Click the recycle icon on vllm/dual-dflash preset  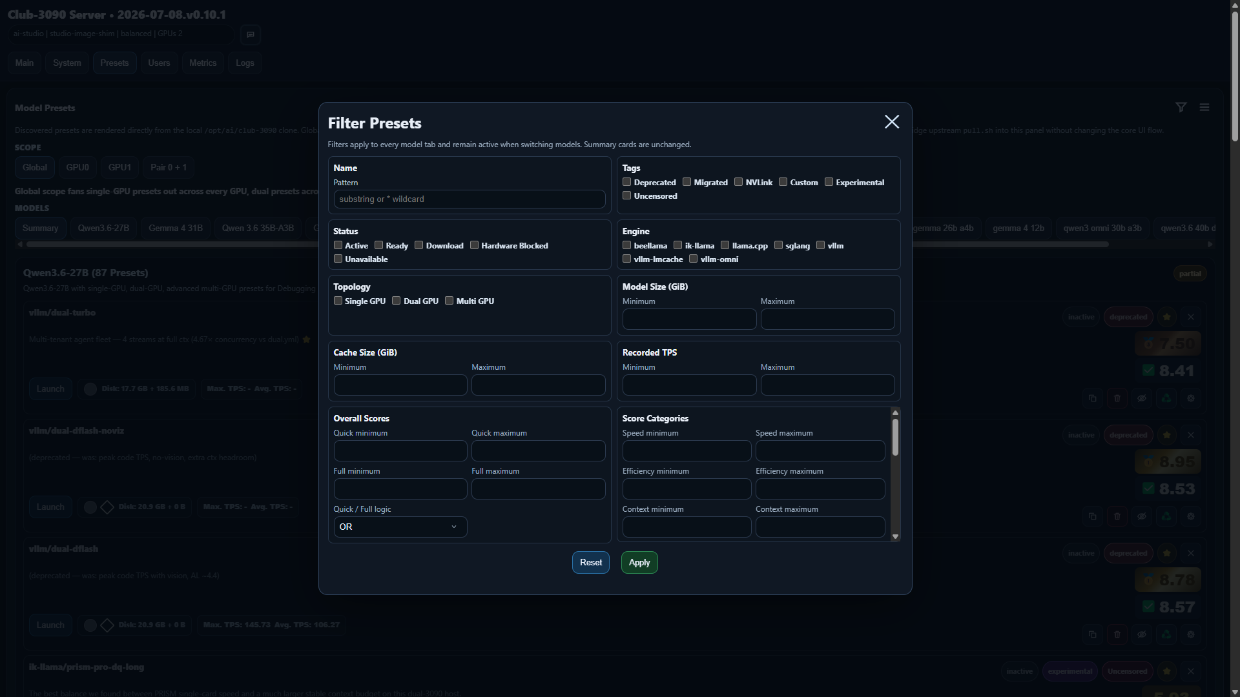tap(1166, 634)
